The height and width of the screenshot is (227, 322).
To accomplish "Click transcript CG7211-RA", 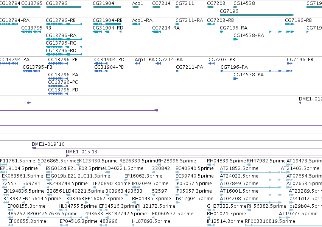I will click(177, 24).
